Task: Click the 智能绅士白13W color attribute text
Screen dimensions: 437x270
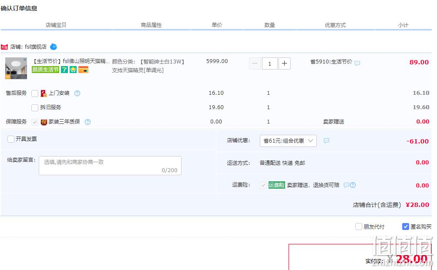Action: point(162,61)
